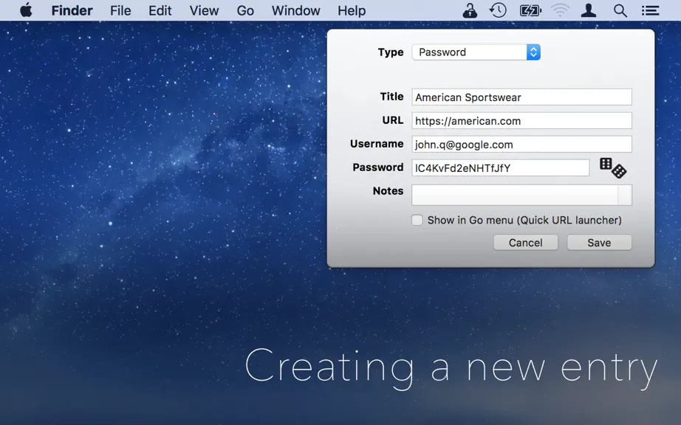Click the Title field with American Sportswear
The width and height of the screenshot is (681, 425).
click(x=521, y=97)
